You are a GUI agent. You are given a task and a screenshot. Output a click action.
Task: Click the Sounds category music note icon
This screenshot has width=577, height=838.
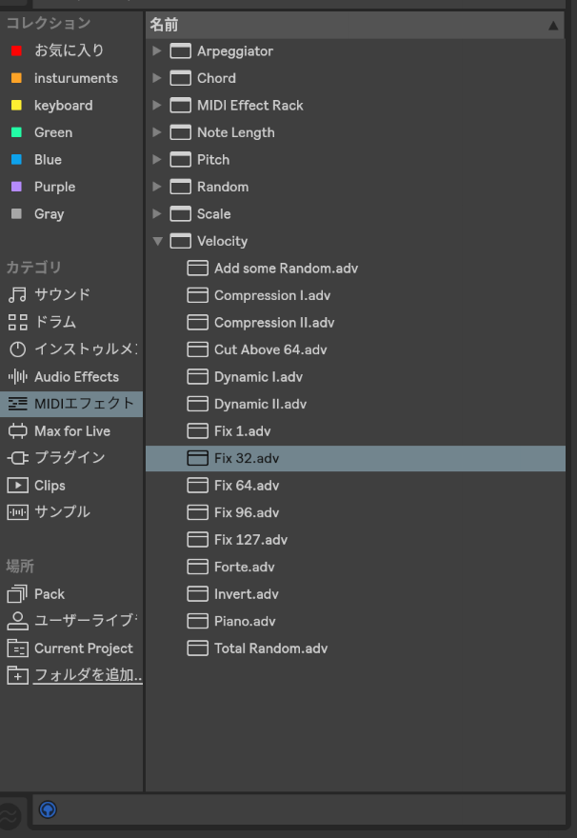(17, 295)
